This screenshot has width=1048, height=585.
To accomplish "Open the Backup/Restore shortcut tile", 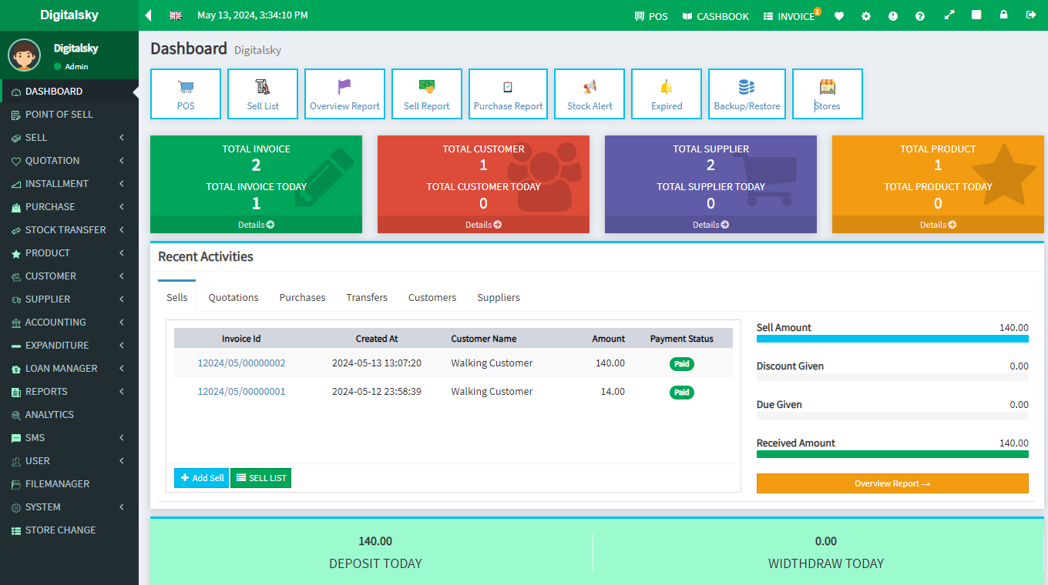I will point(747,94).
